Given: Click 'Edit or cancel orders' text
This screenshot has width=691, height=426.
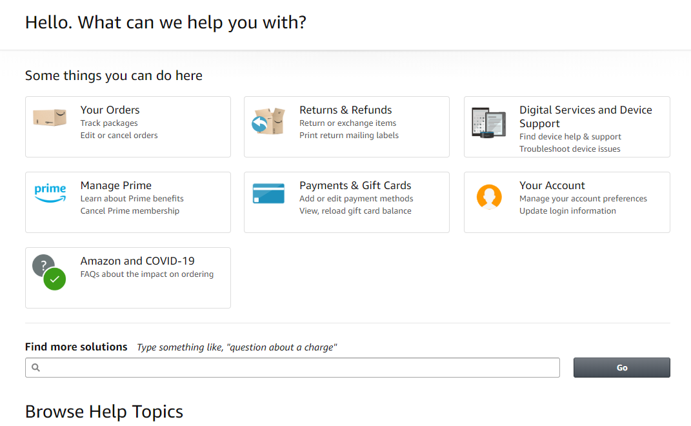Looking at the screenshot, I should click(119, 136).
